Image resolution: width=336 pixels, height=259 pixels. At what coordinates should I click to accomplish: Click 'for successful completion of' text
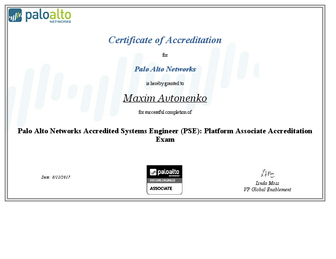pyautogui.click(x=165, y=112)
